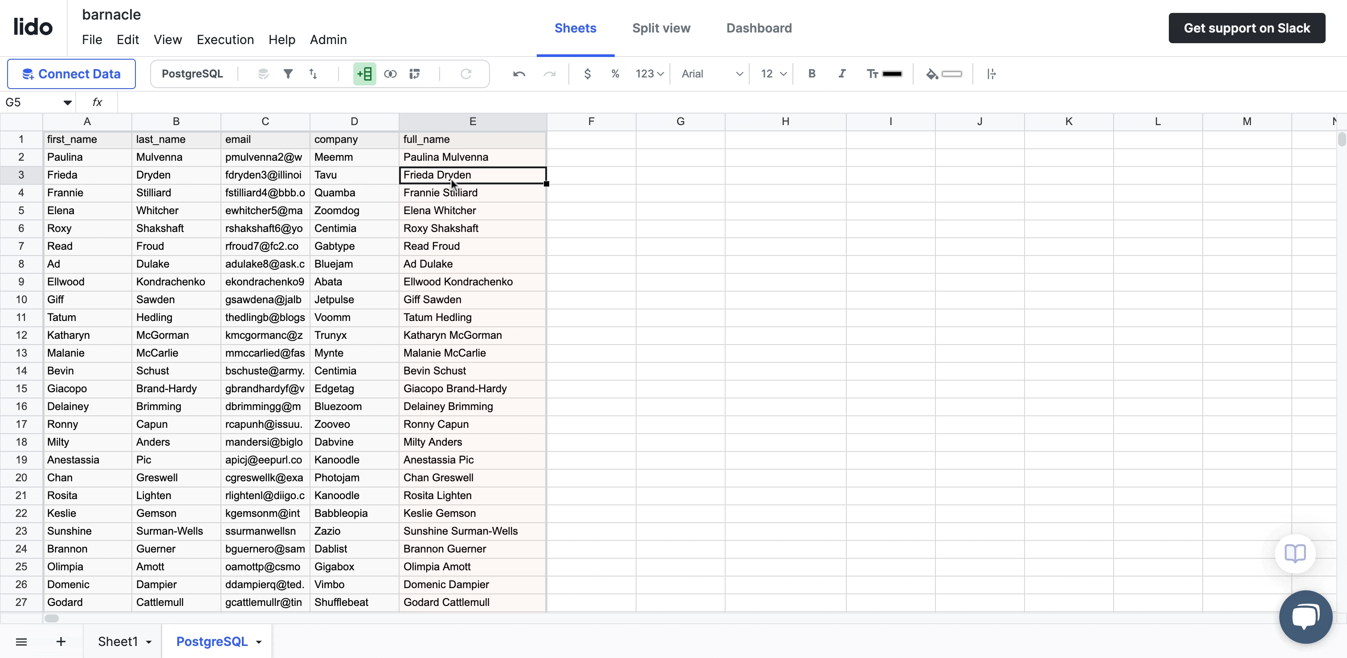Click the sort arrows icon
Screen dimensions: 1347x658
[x=313, y=74]
